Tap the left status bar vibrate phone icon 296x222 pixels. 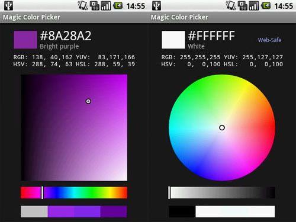[x=83, y=5]
